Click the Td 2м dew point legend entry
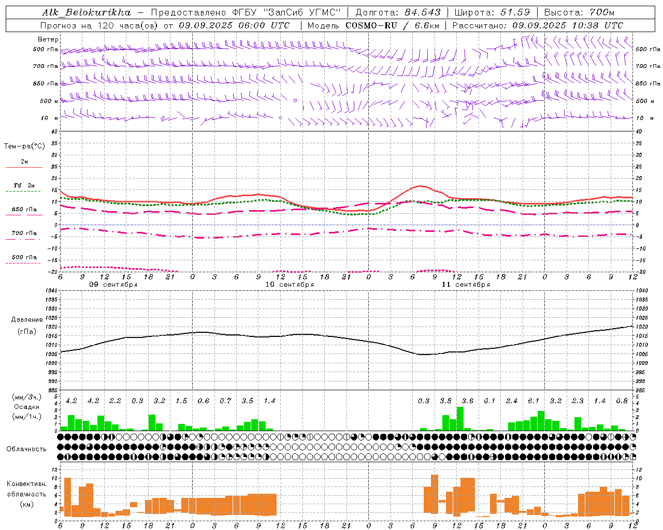This screenshot has width=663, height=530. tap(24, 185)
